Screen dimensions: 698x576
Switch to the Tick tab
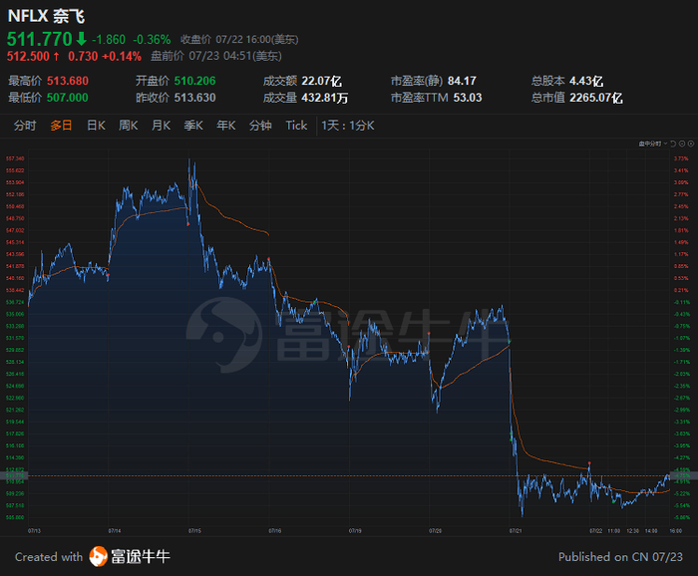pos(296,126)
